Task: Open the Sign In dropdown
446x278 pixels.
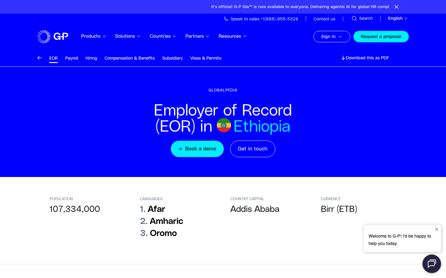Action: (332, 36)
